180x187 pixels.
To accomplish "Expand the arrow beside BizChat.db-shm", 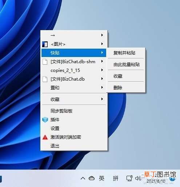I will coord(102,61).
